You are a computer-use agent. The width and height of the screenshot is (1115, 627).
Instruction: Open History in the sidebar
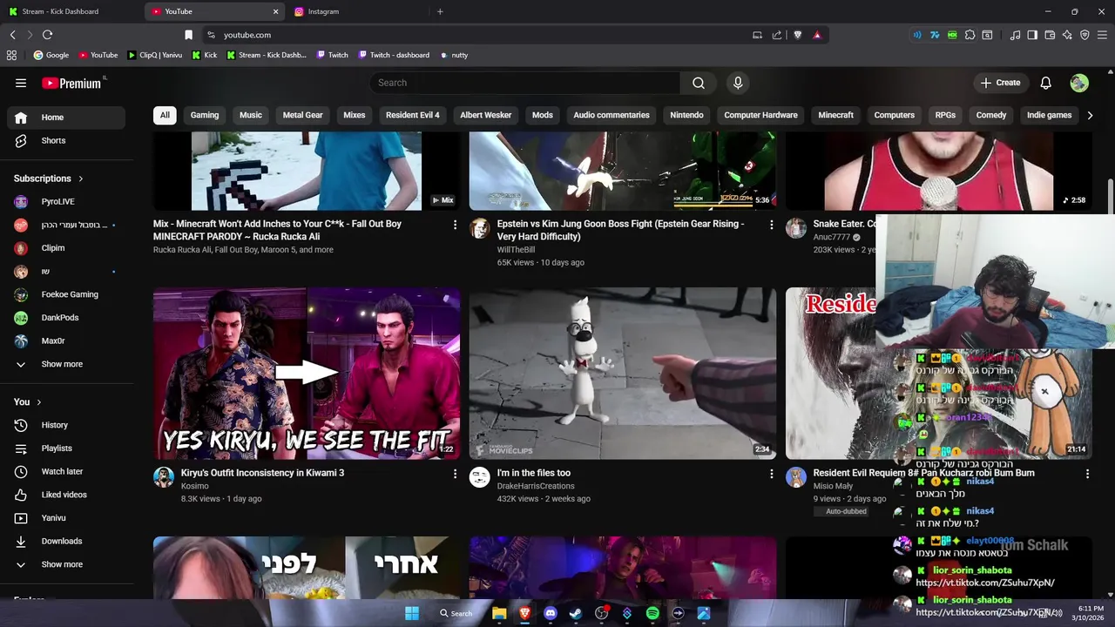click(66, 425)
